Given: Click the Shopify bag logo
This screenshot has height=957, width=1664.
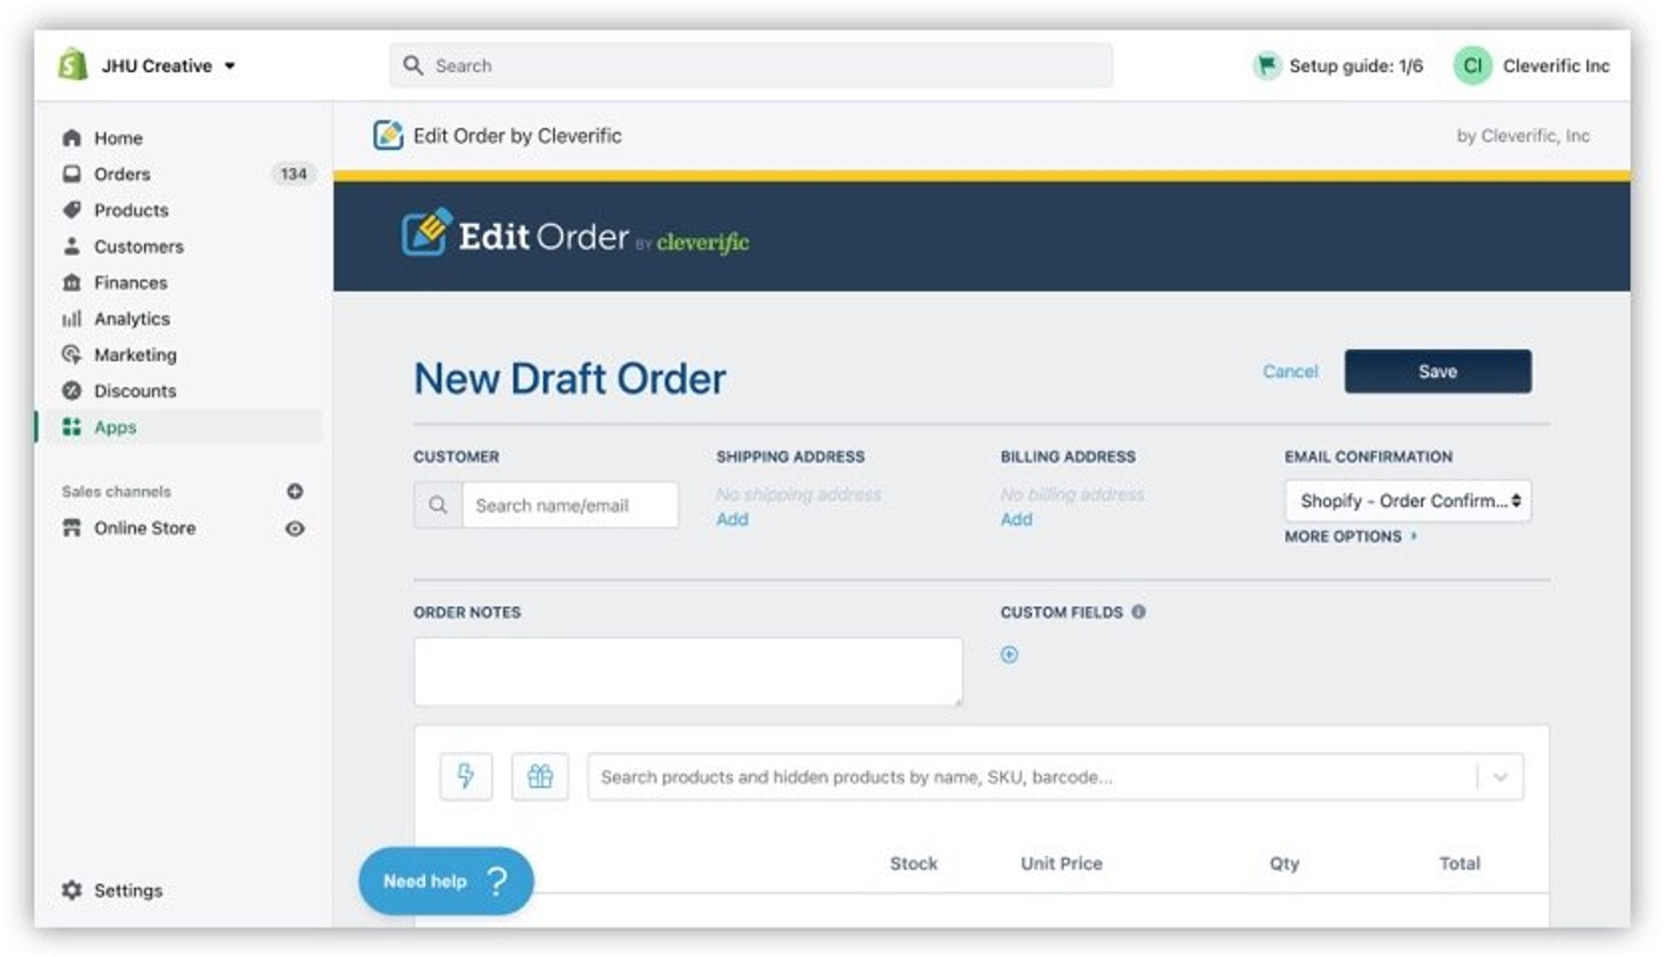Looking at the screenshot, I should (x=73, y=65).
